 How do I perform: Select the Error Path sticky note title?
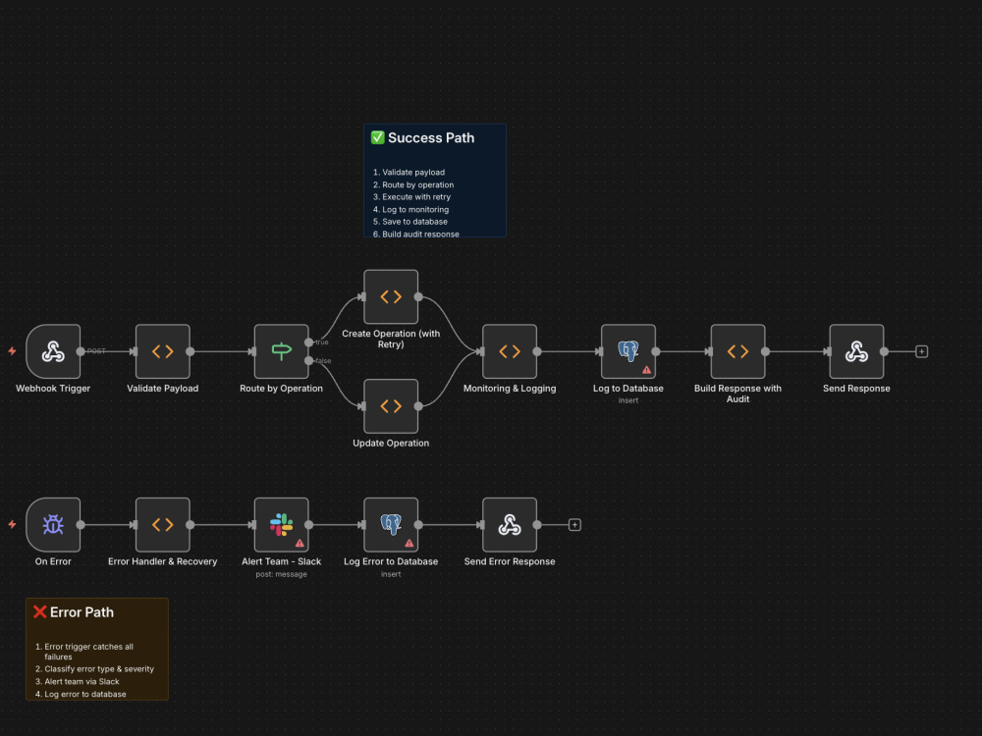pyautogui.click(x=82, y=612)
